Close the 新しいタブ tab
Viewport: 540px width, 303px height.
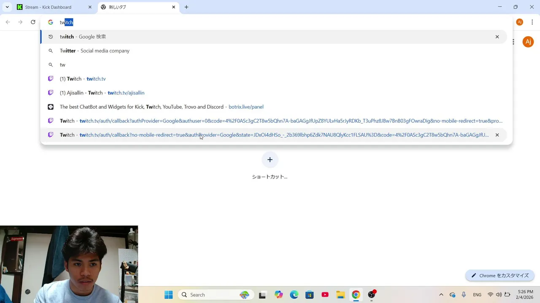tap(174, 7)
